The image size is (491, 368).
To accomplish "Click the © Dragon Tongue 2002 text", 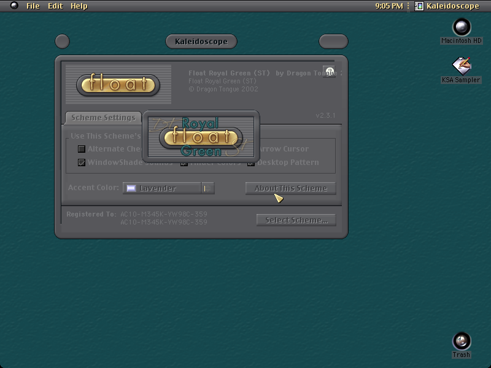I will pyautogui.click(x=223, y=89).
